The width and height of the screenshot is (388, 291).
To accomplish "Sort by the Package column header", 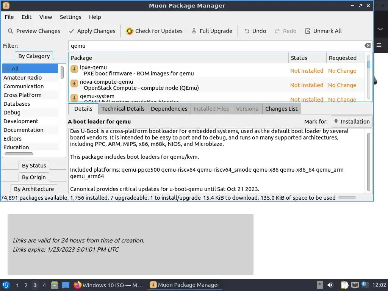I will point(178,58).
